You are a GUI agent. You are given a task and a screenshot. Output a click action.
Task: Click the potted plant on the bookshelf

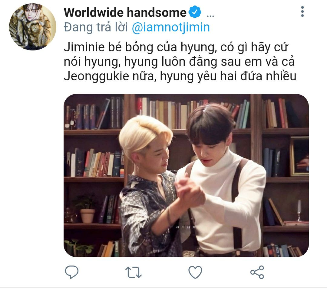86,209
